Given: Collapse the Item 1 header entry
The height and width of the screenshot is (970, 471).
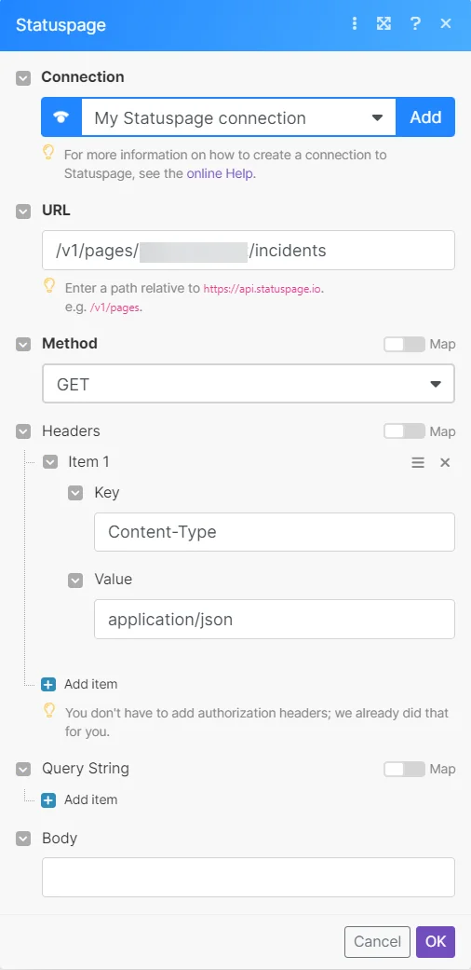Looking at the screenshot, I should 50,462.
